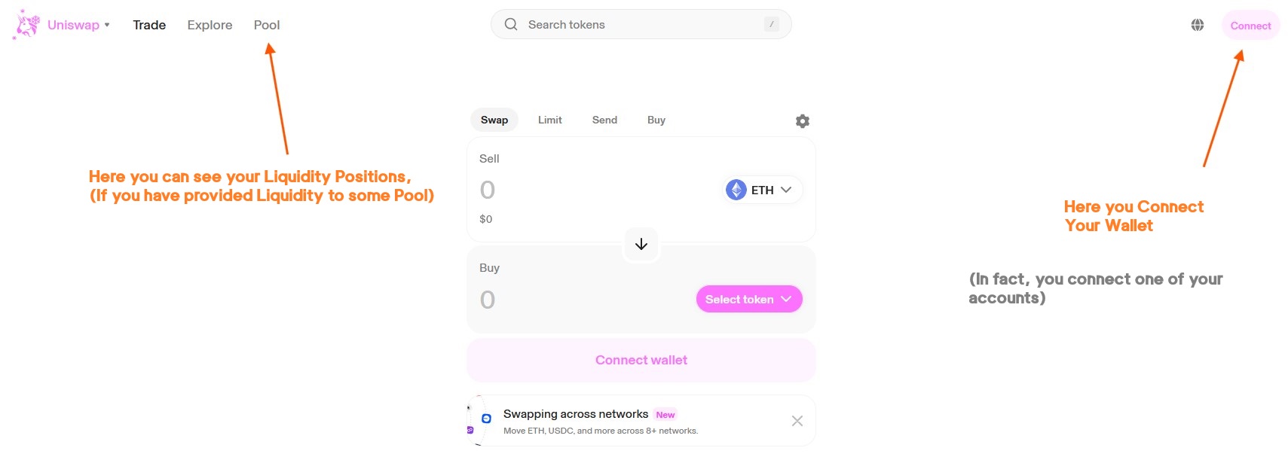
Task: Click the cross-network swap banner icon
Action: (486, 419)
